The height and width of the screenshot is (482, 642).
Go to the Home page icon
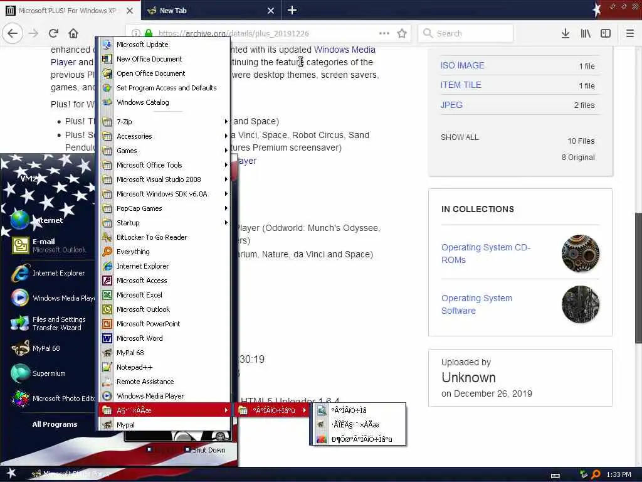(73, 33)
